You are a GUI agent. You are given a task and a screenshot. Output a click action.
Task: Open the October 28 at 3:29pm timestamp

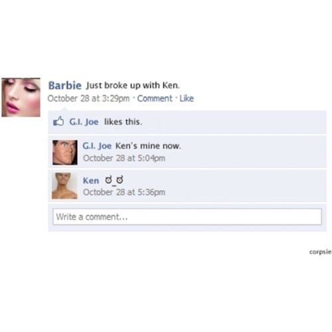pos(88,98)
